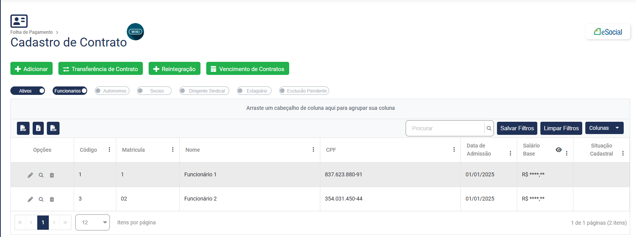Open the CPF column menu
This screenshot has width=636, height=237.
pos(454,150)
